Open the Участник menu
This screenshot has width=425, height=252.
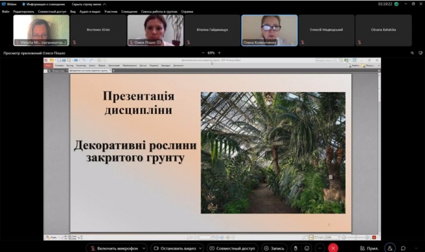[111, 12]
